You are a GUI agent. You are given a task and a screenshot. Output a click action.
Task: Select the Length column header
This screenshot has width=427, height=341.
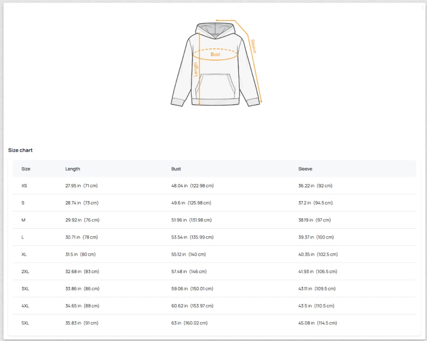click(73, 169)
